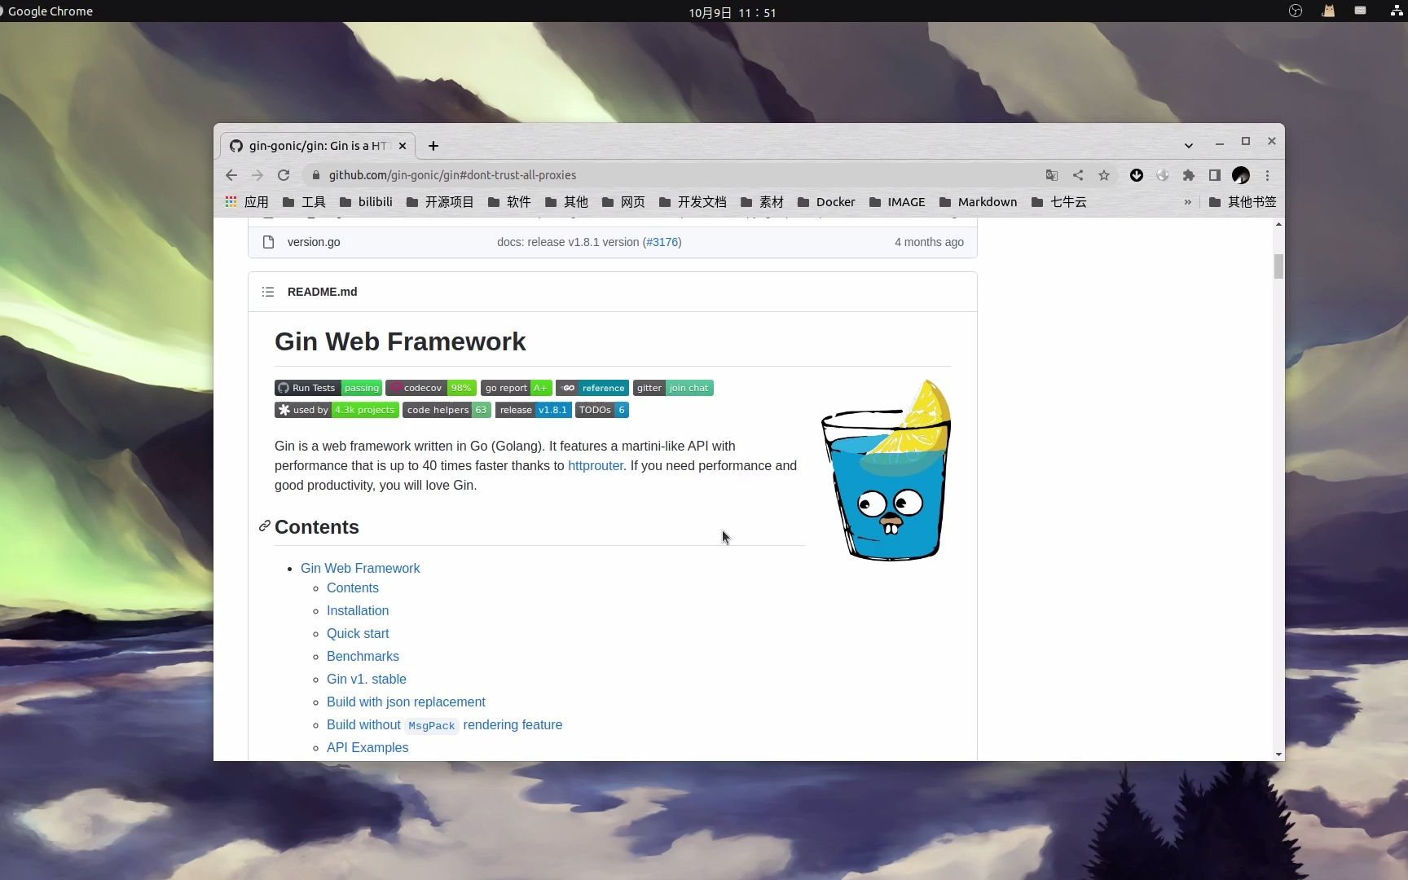
Task: Open the 应用 apps shortcut
Action: click(x=247, y=202)
